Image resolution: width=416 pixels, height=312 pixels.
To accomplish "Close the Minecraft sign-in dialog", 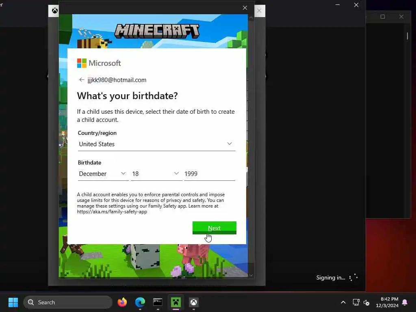I will coord(245,8).
